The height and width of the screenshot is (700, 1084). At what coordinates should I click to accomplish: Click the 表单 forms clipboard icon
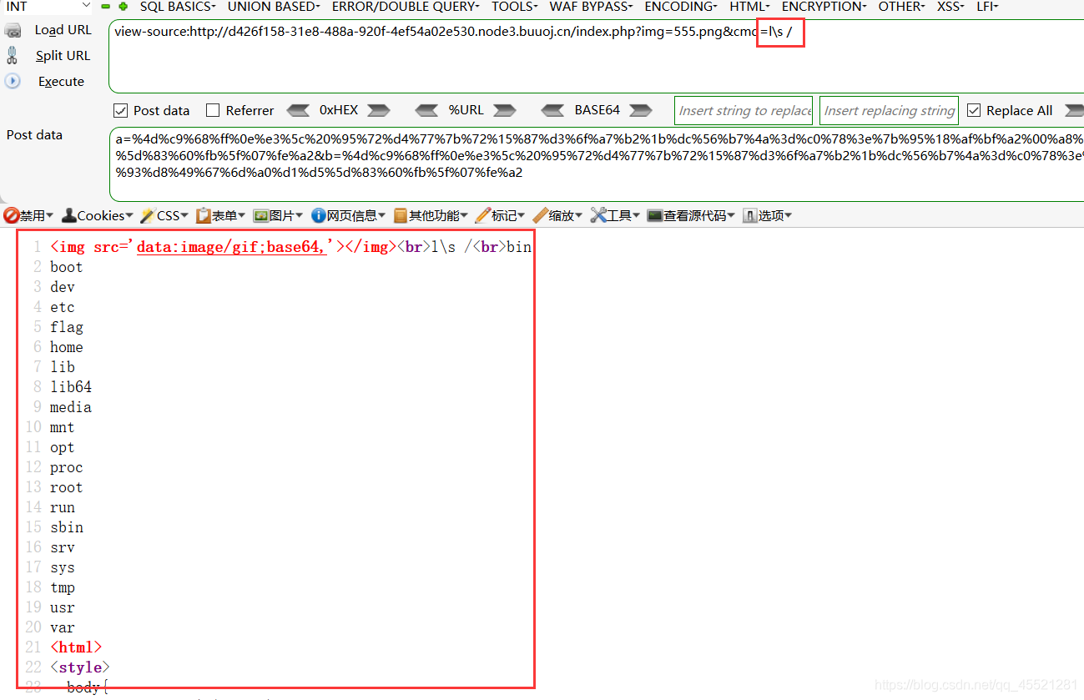coord(203,215)
